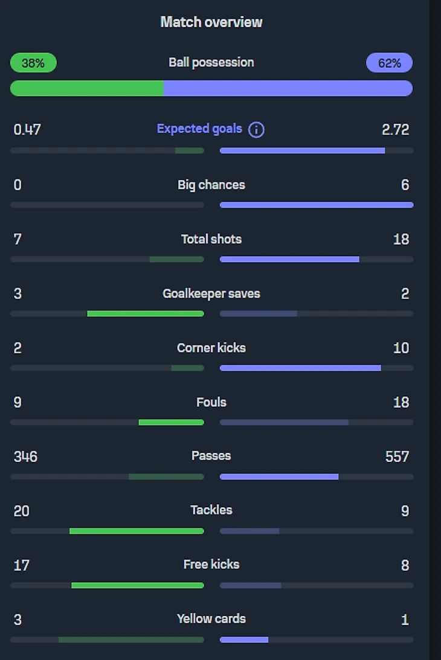Click the Free kicks label

click(x=211, y=564)
